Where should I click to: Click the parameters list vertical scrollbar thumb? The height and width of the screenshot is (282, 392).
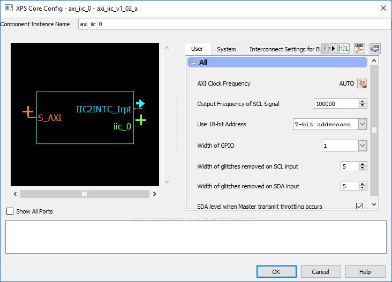374,130
